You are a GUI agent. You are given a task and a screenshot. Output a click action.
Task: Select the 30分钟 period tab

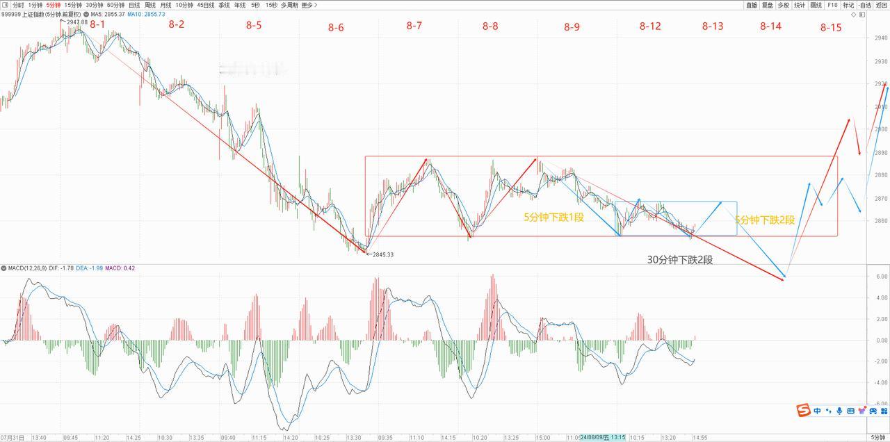coord(95,5)
